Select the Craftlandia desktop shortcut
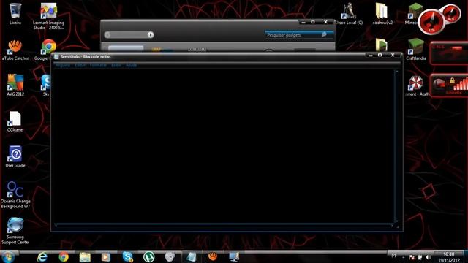Image resolution: width=468 pixels, height=263 pixels. click(416, 50)
